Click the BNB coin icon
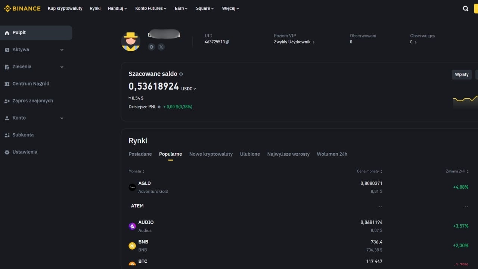Image resolution: width=478 pixels, height=269 pixels. pos(132,245)
